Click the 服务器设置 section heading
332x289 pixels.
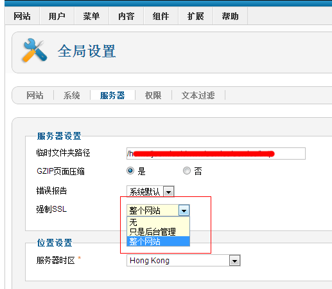[59, 136]
